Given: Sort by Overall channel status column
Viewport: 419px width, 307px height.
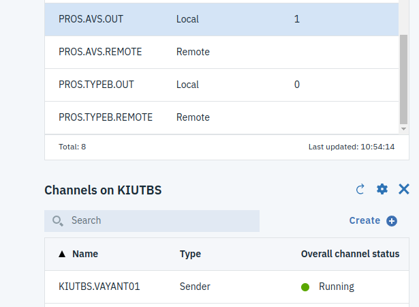Looking at the screenshot, I should point(350,254).
